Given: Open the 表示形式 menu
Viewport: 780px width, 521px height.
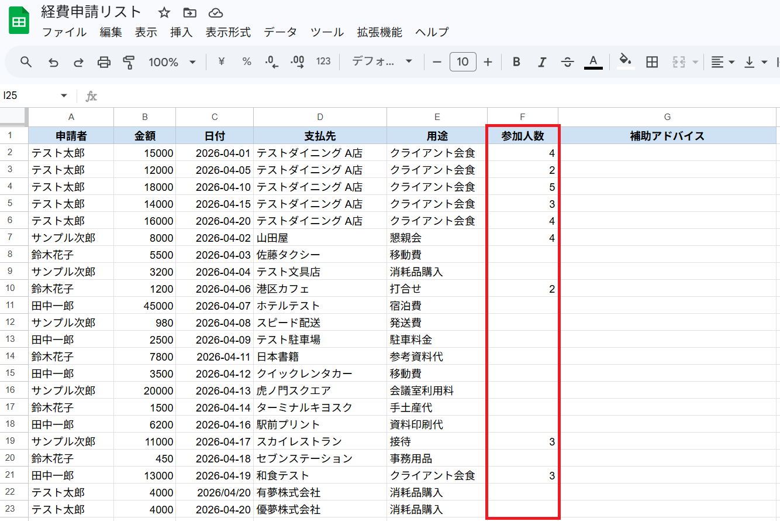Looking at the screenshot, I should [228, 32].
